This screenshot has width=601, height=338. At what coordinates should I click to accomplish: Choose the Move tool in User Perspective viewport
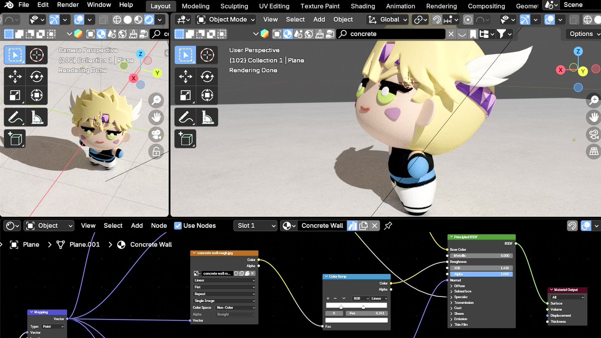click(x=185, y=77)
